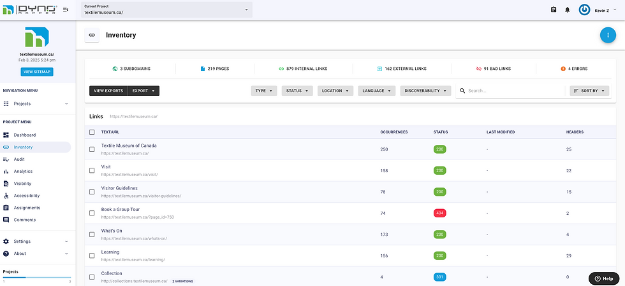625x286 pixels.
Task: Click the red 404 status badge
Action: pyautogui.click(x=439, y=214)
